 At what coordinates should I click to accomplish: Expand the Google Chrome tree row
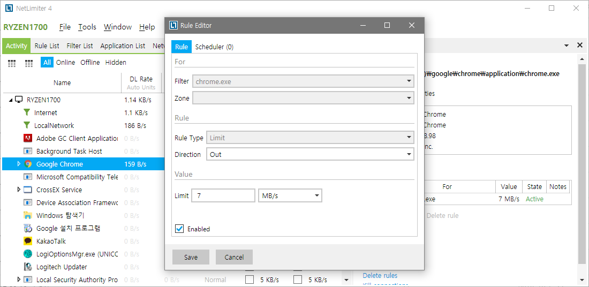19,164
